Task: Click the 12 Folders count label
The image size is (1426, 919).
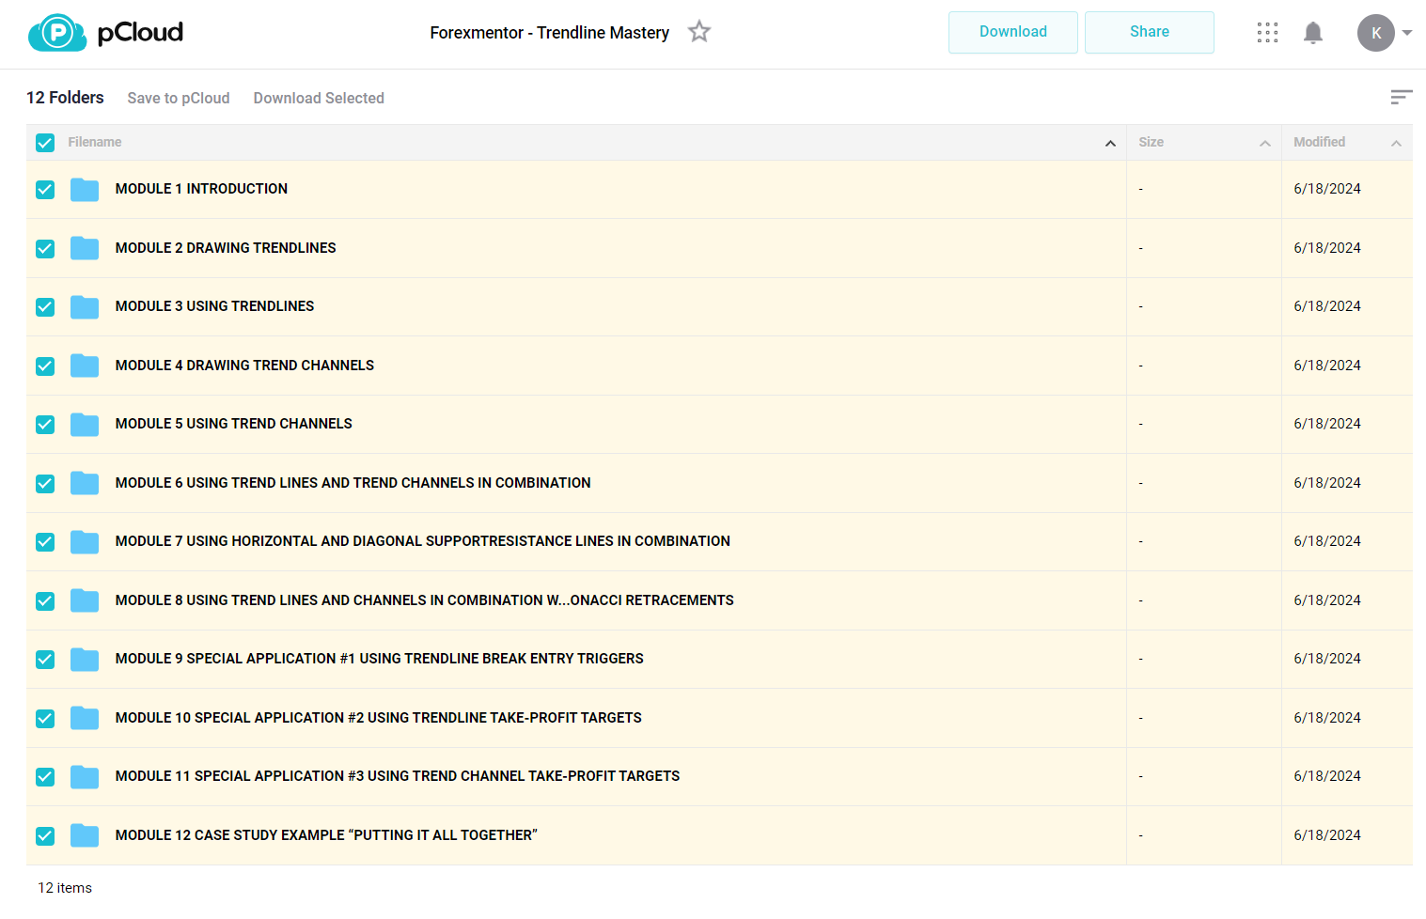Action: click(65, 98)
